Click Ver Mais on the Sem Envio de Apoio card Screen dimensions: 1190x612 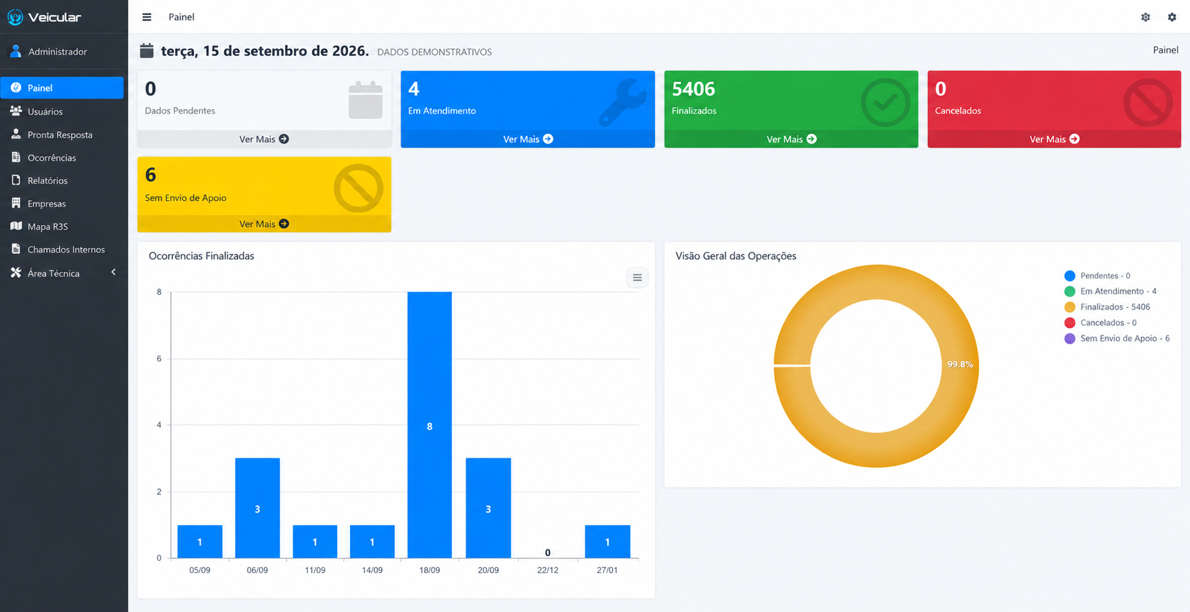click(x=264, y=224)
